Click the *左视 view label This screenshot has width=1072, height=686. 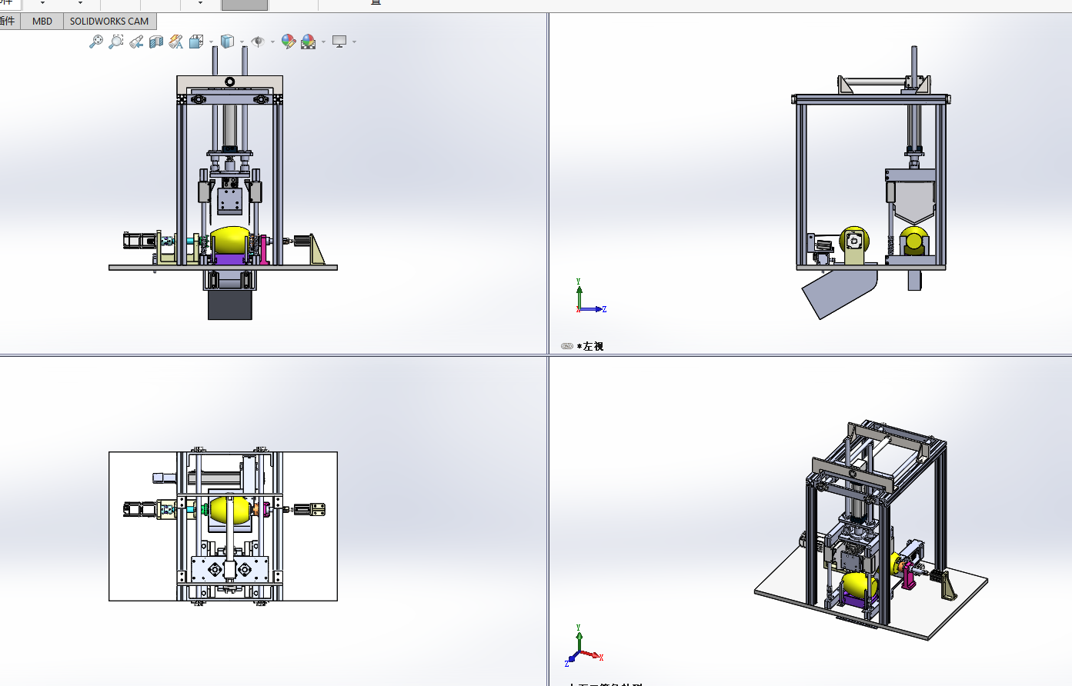click(x=590, y=346)
